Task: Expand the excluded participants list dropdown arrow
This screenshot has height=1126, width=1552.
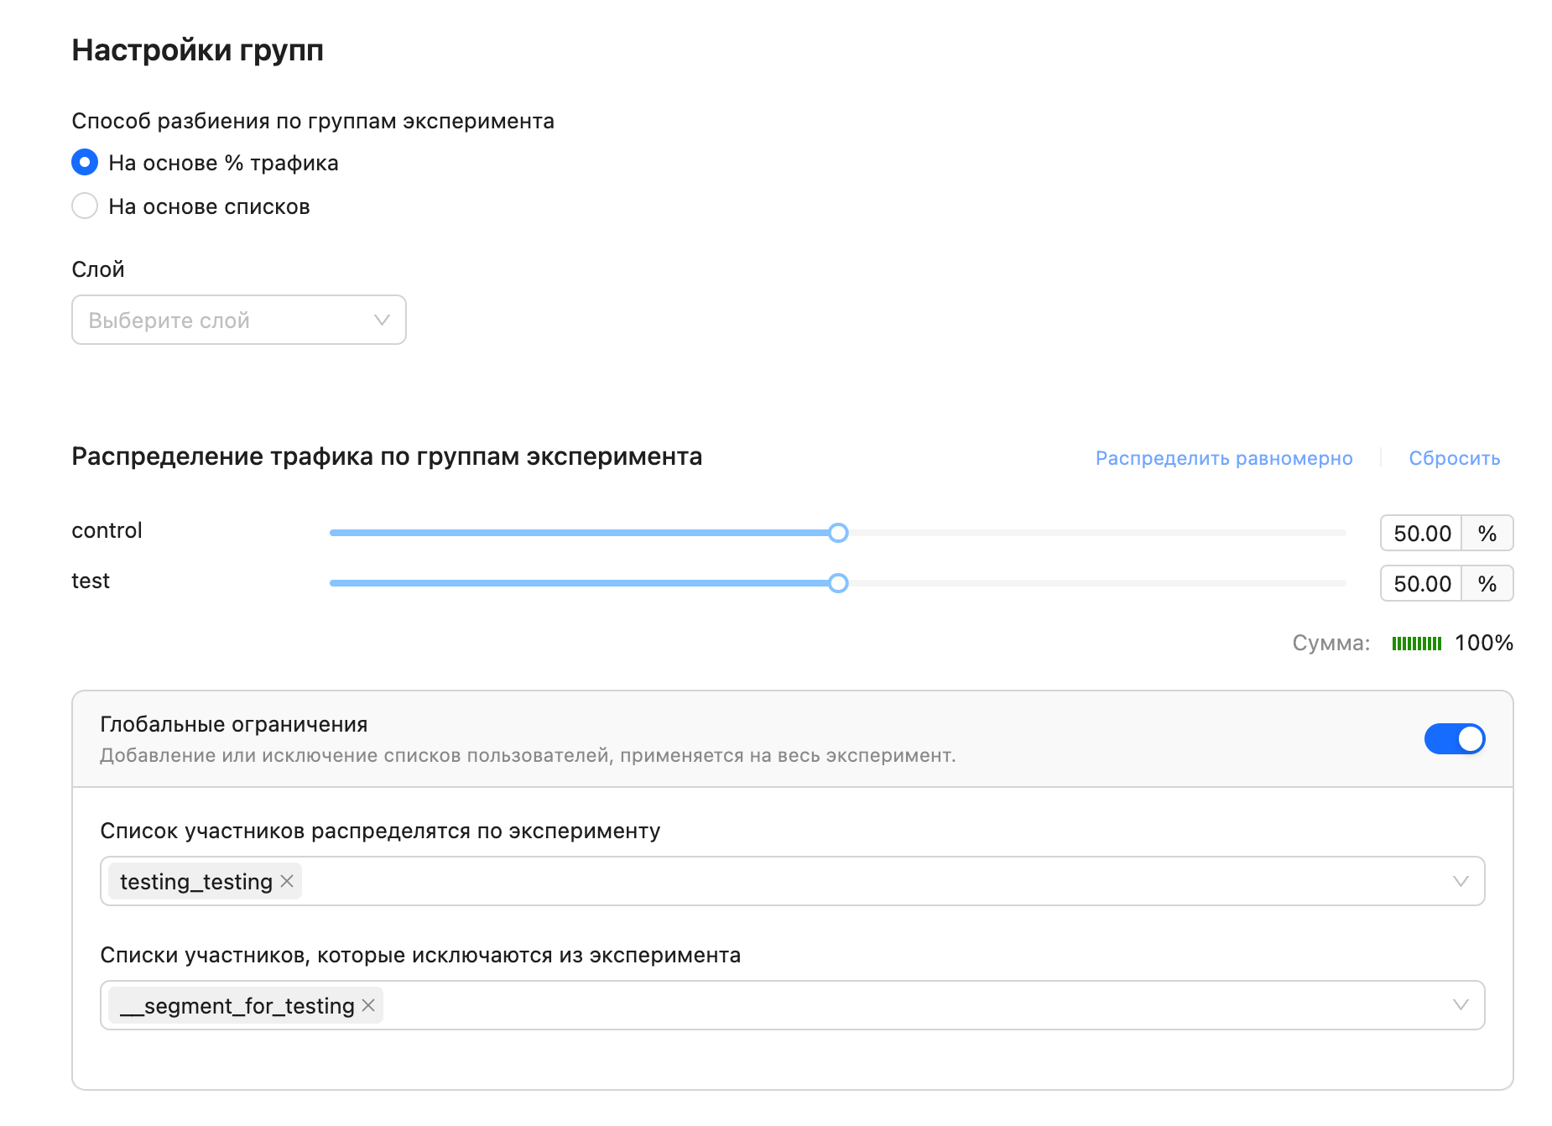Action: (x=1460, y=1005)
